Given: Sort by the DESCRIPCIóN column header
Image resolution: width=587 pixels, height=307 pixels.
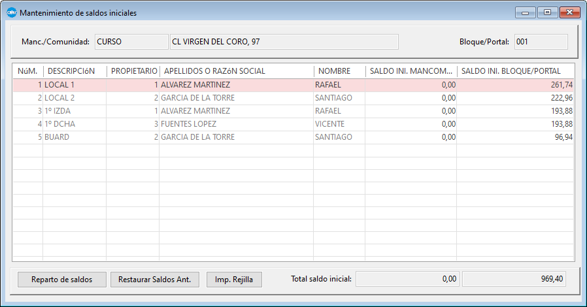Looking at the screenshot, I should coord(74,71).
